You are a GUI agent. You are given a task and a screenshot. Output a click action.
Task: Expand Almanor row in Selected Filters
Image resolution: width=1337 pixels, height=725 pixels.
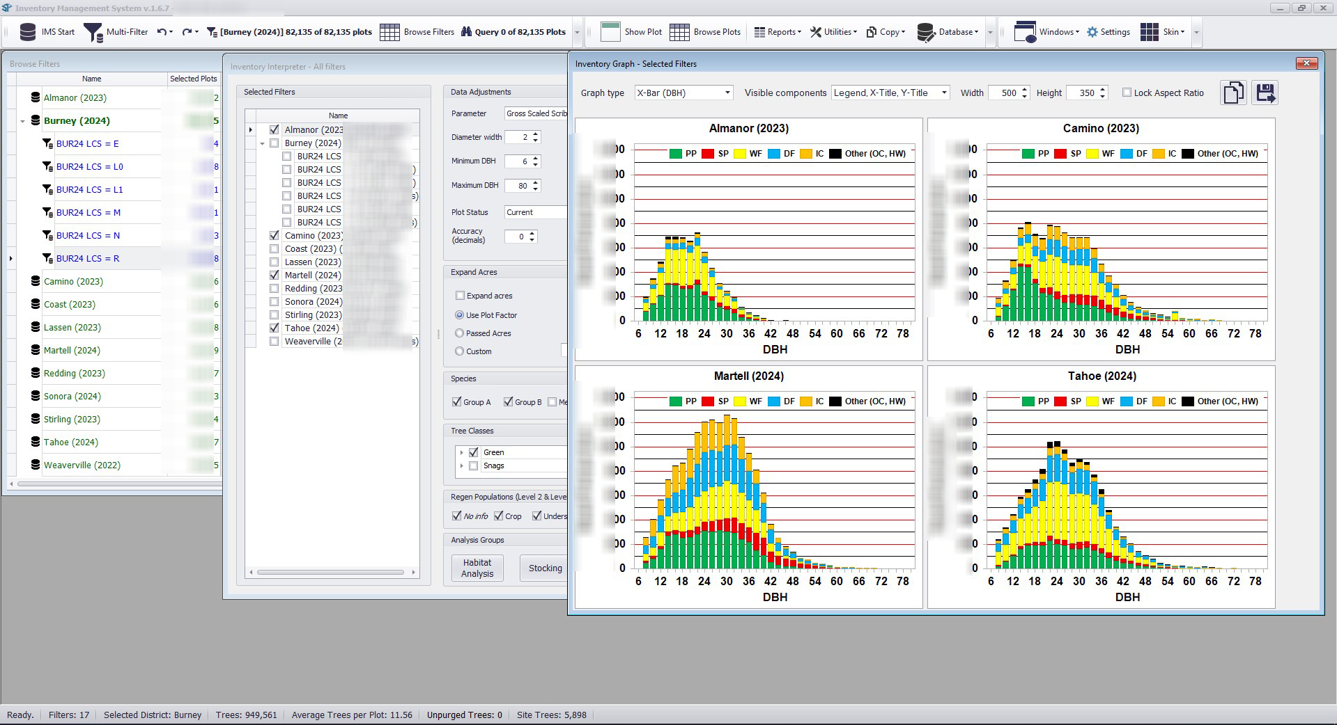tap(251, 129)
